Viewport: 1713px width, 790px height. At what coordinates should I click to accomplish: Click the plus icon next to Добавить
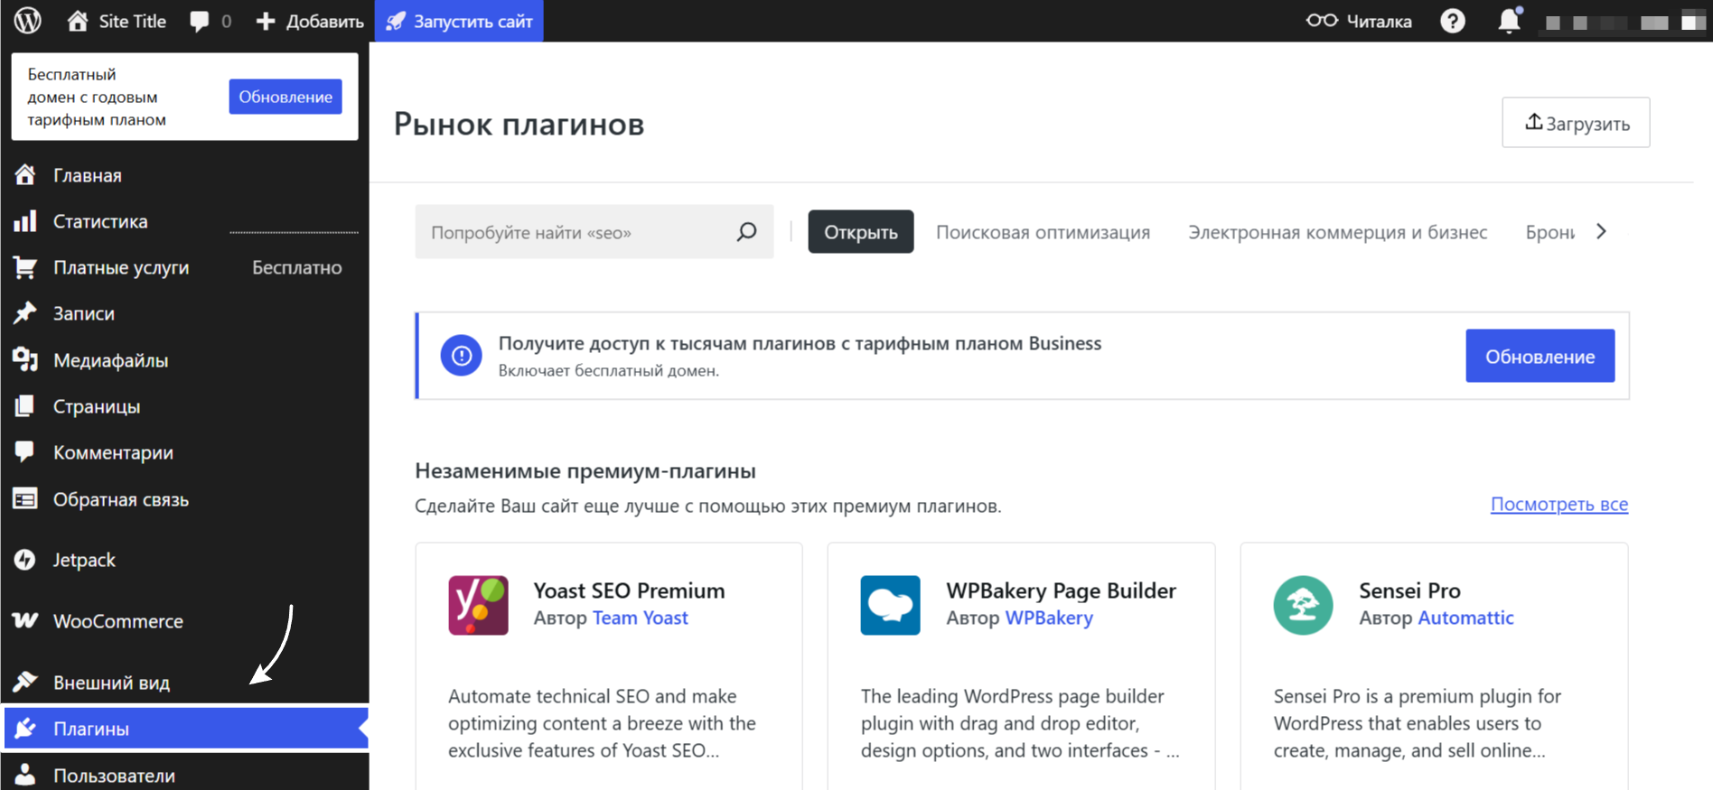pyautogui.click(x=265, y=21)
